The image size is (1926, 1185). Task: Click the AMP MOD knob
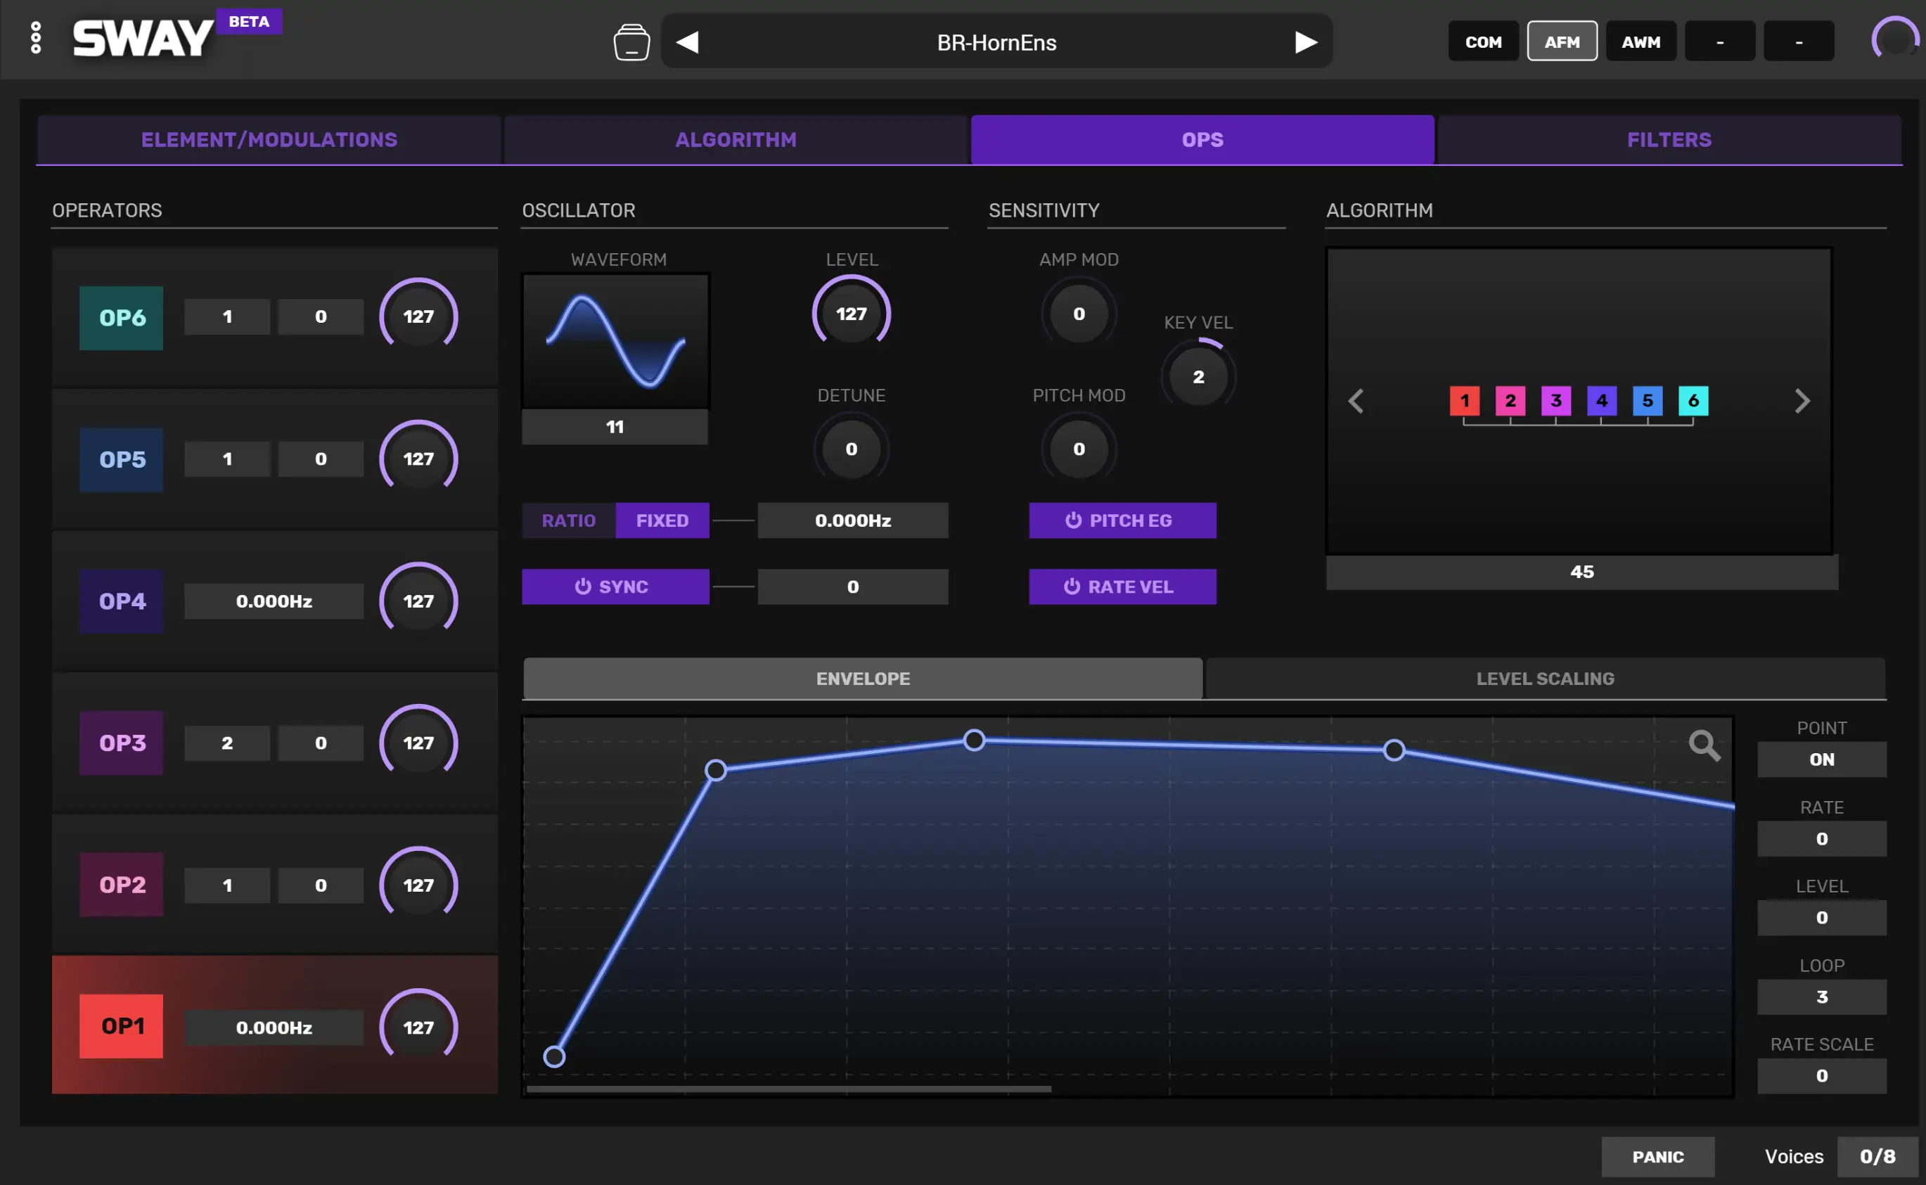tap(1079, 314)
